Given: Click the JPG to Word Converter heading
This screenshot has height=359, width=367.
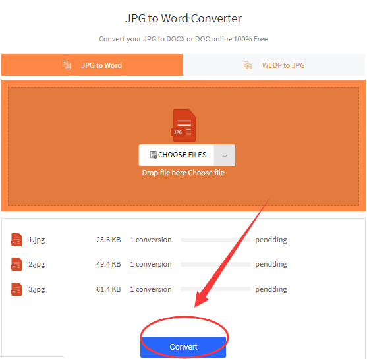Looking at the screenshot, I should (x=183, y=18).
